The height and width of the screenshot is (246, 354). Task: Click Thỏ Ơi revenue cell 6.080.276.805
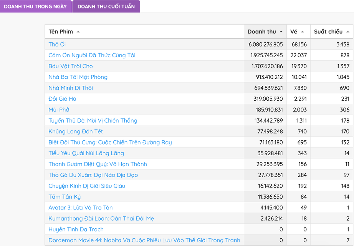coord(265,45)
